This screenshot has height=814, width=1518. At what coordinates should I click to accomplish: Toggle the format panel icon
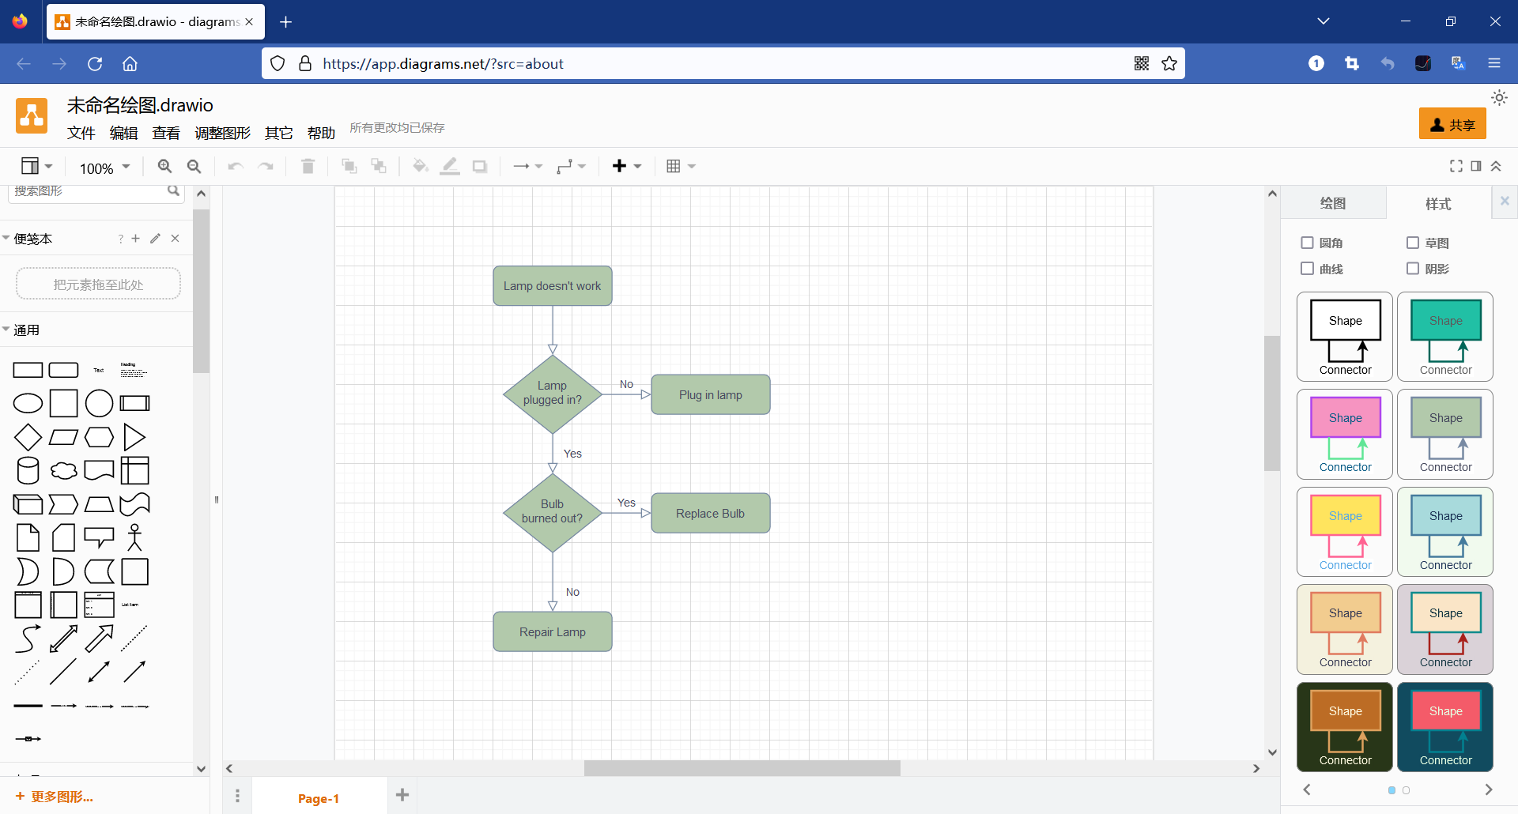[x=1476, y=166]
